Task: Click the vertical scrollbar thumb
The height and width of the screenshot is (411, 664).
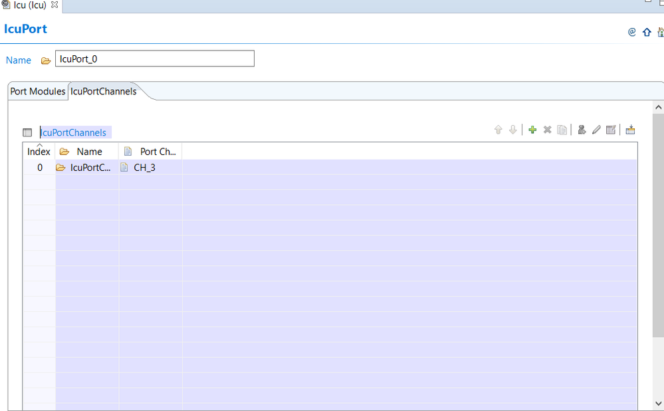Action: tap(658, 225)
